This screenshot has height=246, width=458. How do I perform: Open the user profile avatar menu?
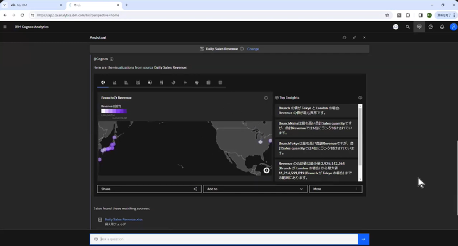453,27
